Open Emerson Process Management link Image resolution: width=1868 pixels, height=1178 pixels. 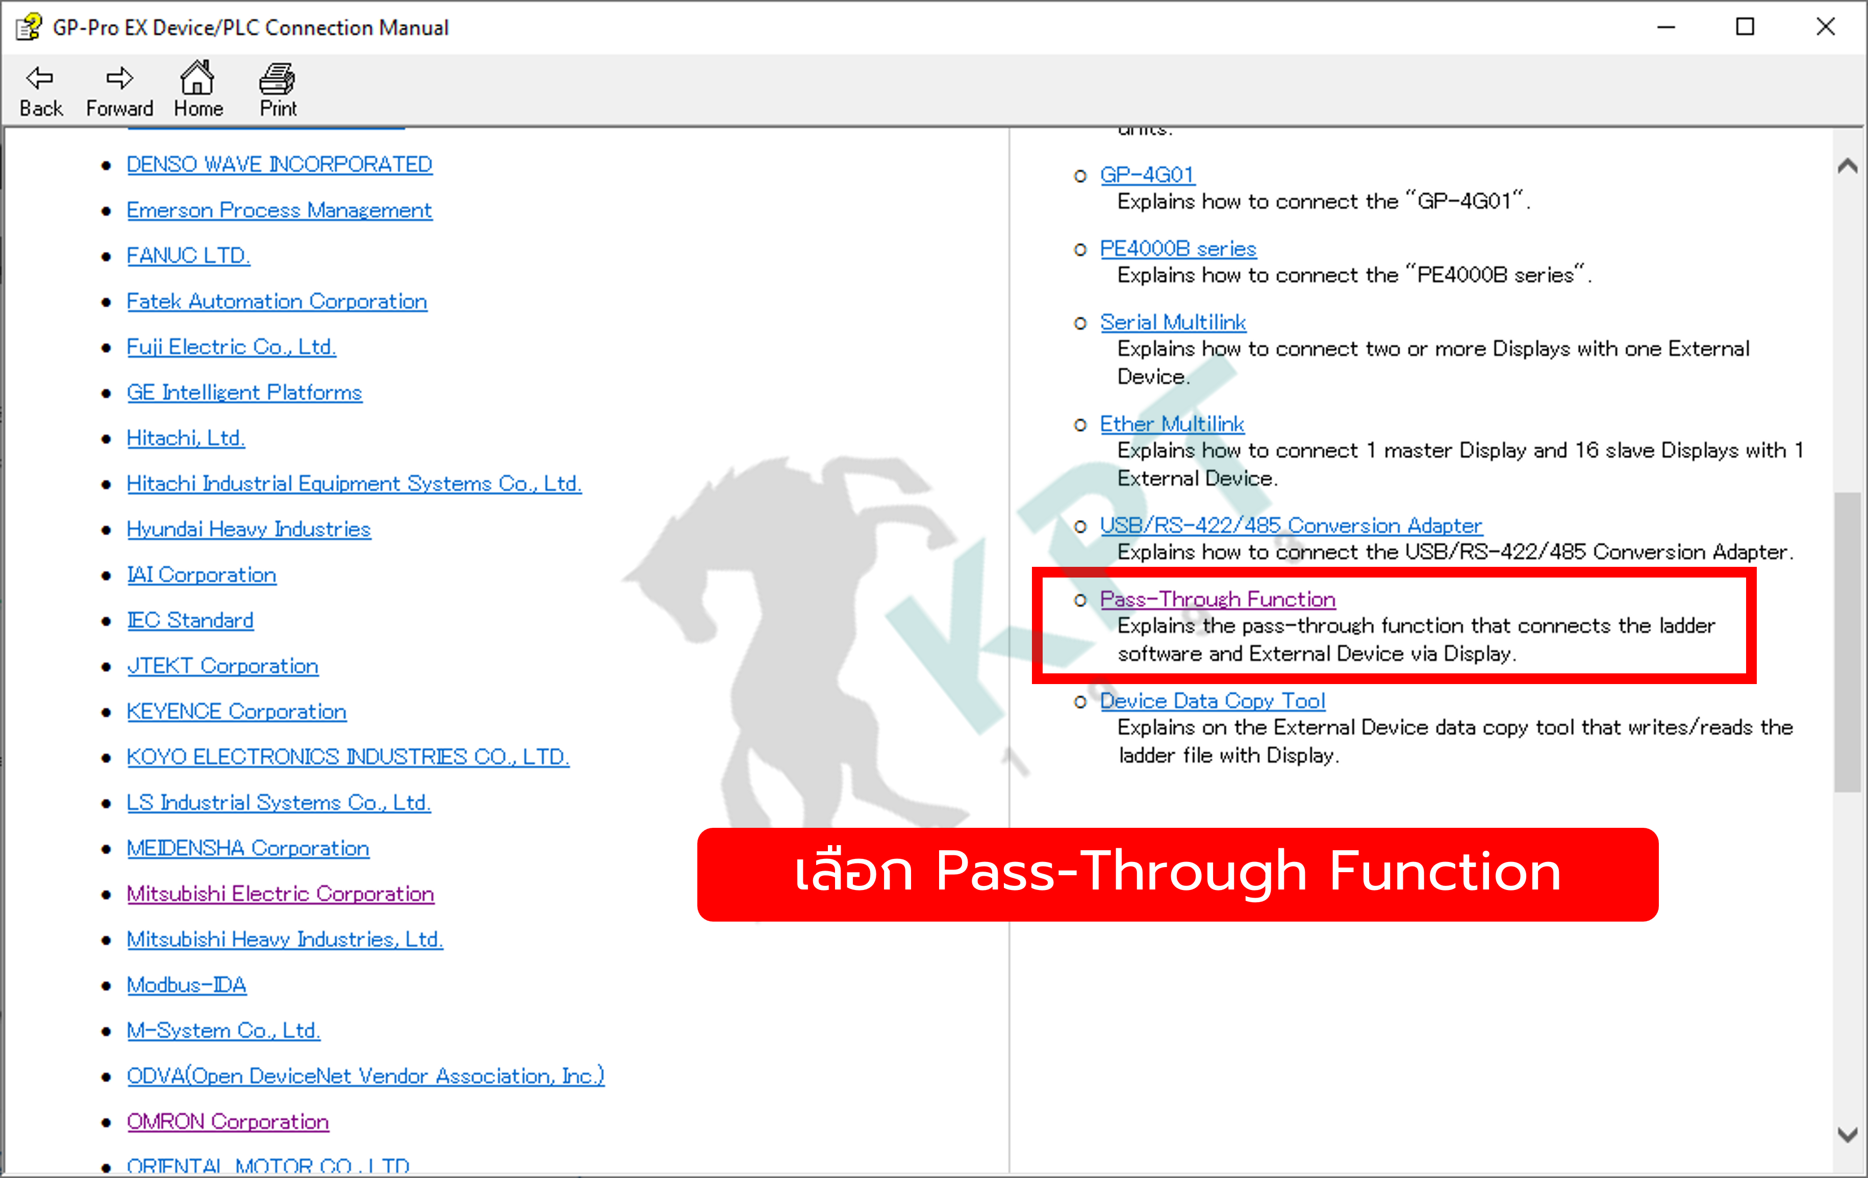(279, 210)
